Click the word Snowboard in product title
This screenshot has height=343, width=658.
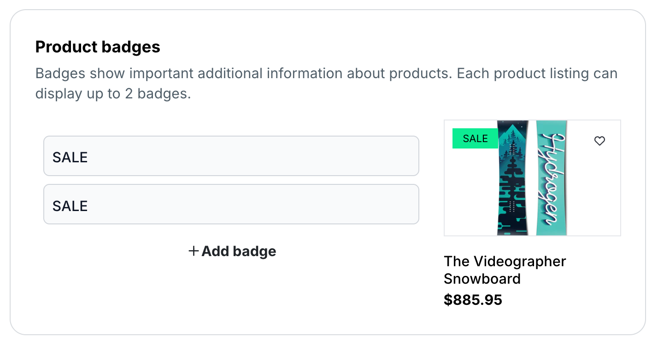click(x=482, y=279)
